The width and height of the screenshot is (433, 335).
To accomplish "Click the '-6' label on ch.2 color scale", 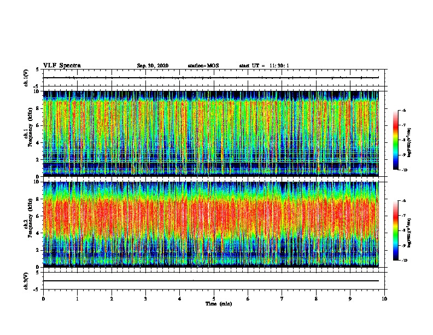I will (404, 201).
